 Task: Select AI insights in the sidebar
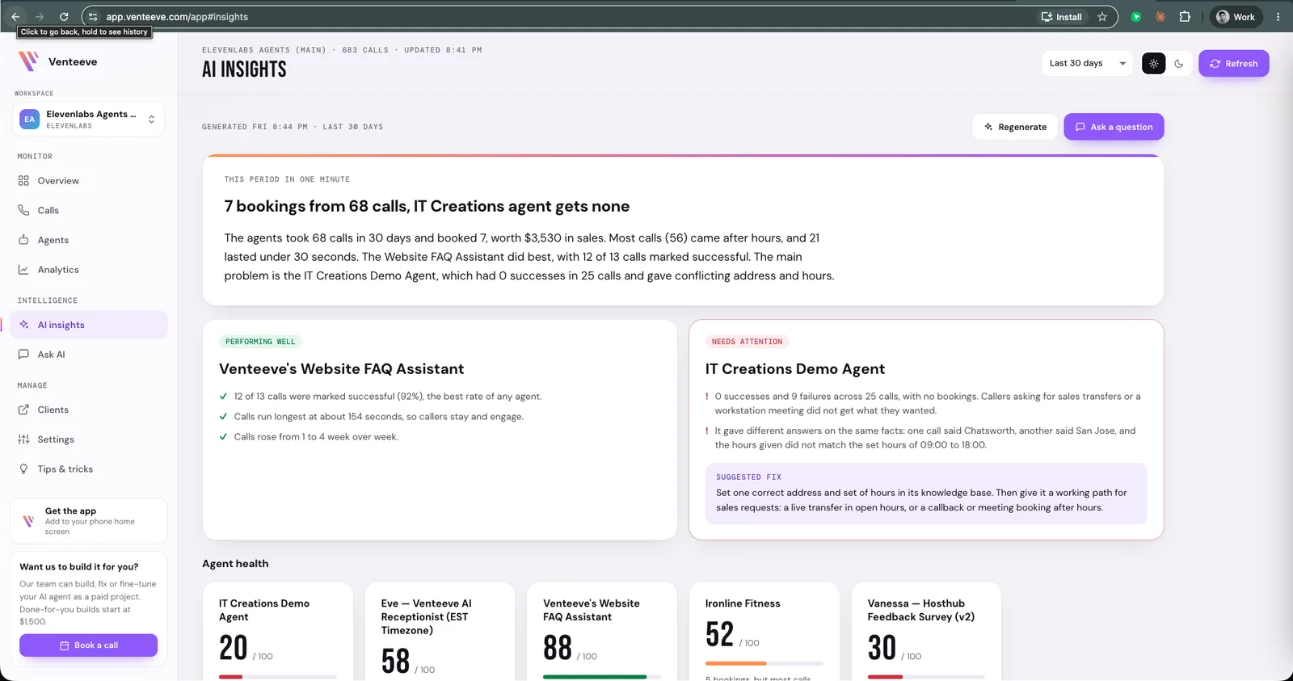(x=89, y=325)
